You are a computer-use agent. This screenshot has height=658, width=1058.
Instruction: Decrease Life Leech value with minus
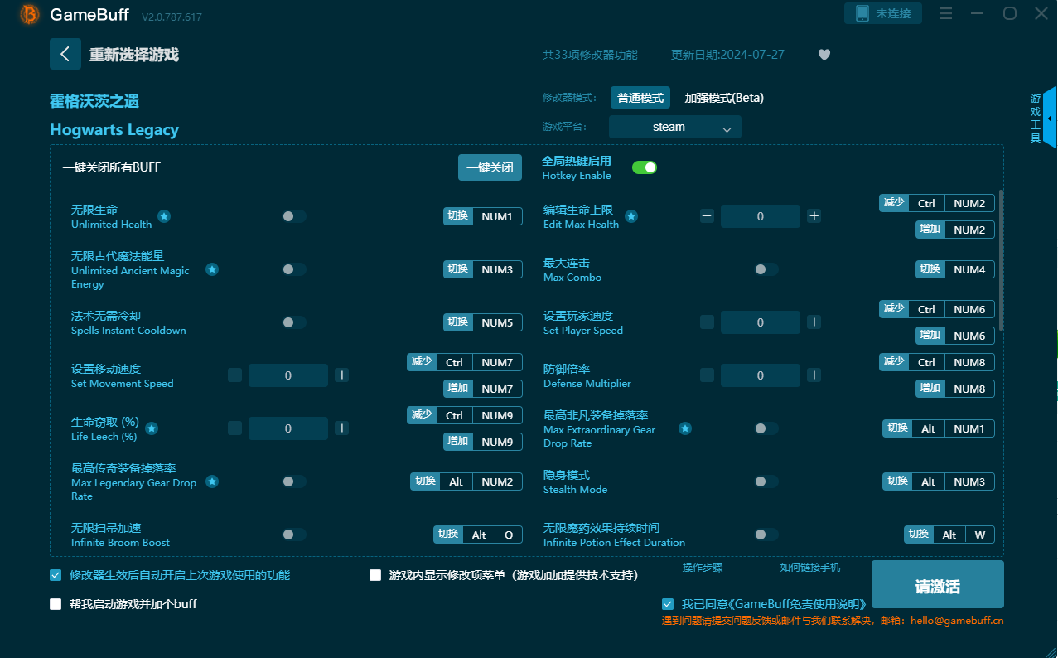coord(234,428)
